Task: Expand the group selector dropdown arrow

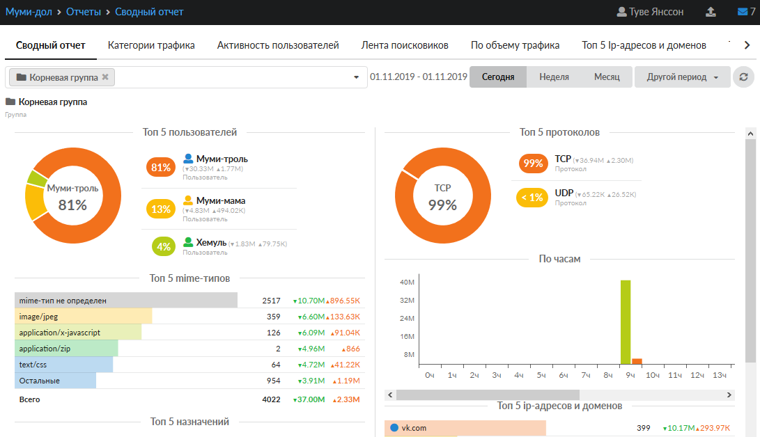Action: (x=357, y=77)
